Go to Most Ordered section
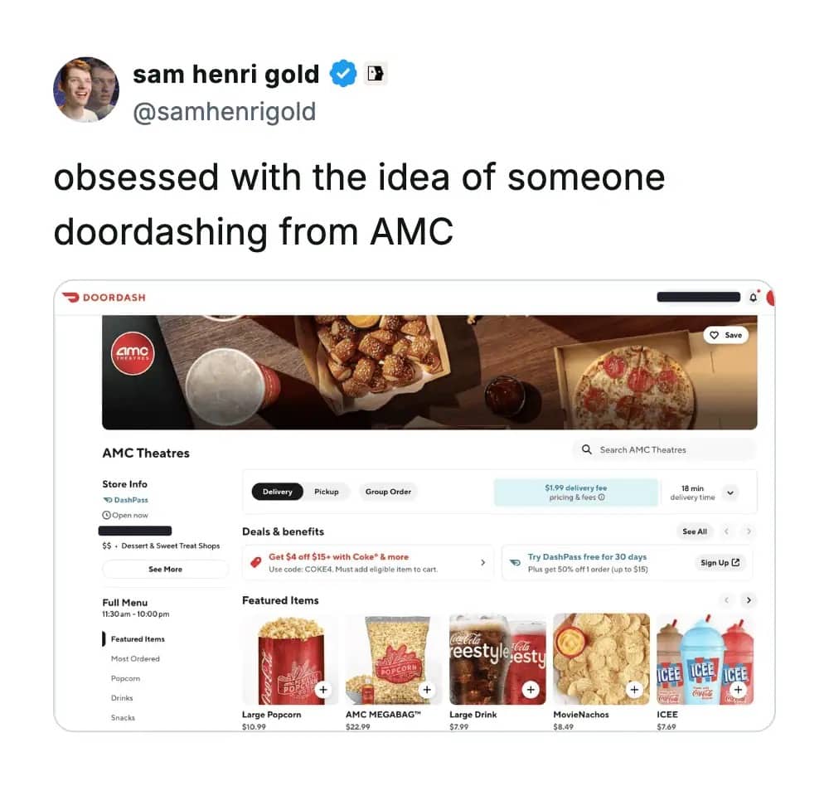The image size is (829, 786). pyautogui.click(x=135, y=659)
